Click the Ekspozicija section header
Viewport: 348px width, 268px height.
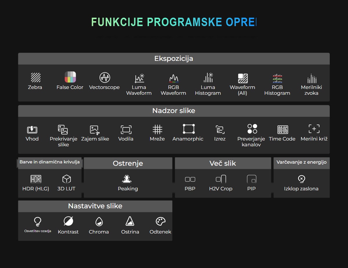(174, 59)
